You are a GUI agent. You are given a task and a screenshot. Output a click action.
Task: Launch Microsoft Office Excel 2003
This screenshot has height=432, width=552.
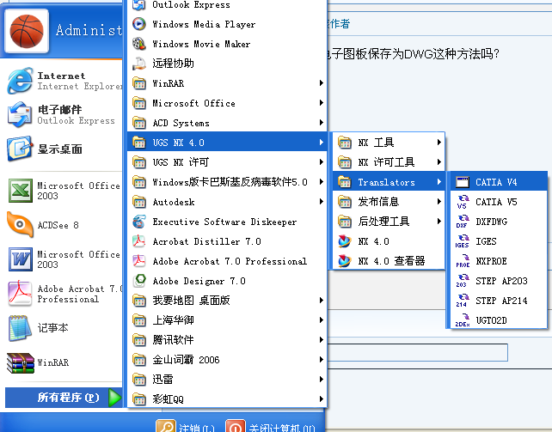pyautogui.click(x=64, y=191)
